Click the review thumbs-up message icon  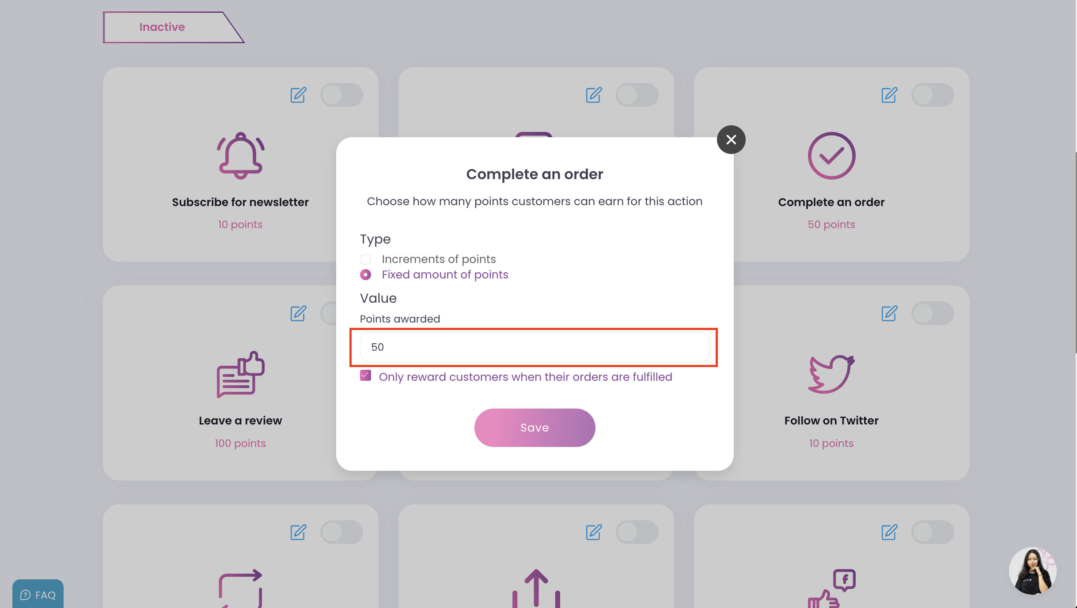coord(240,374)
